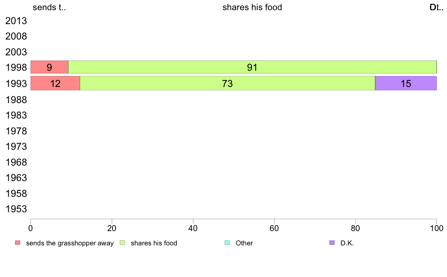Image resolution: width=447 pixels, height=277 pixels.
Task: Click the truncated 'sends t..' column header
Action: pyautogui.click(x=49, y=7)
